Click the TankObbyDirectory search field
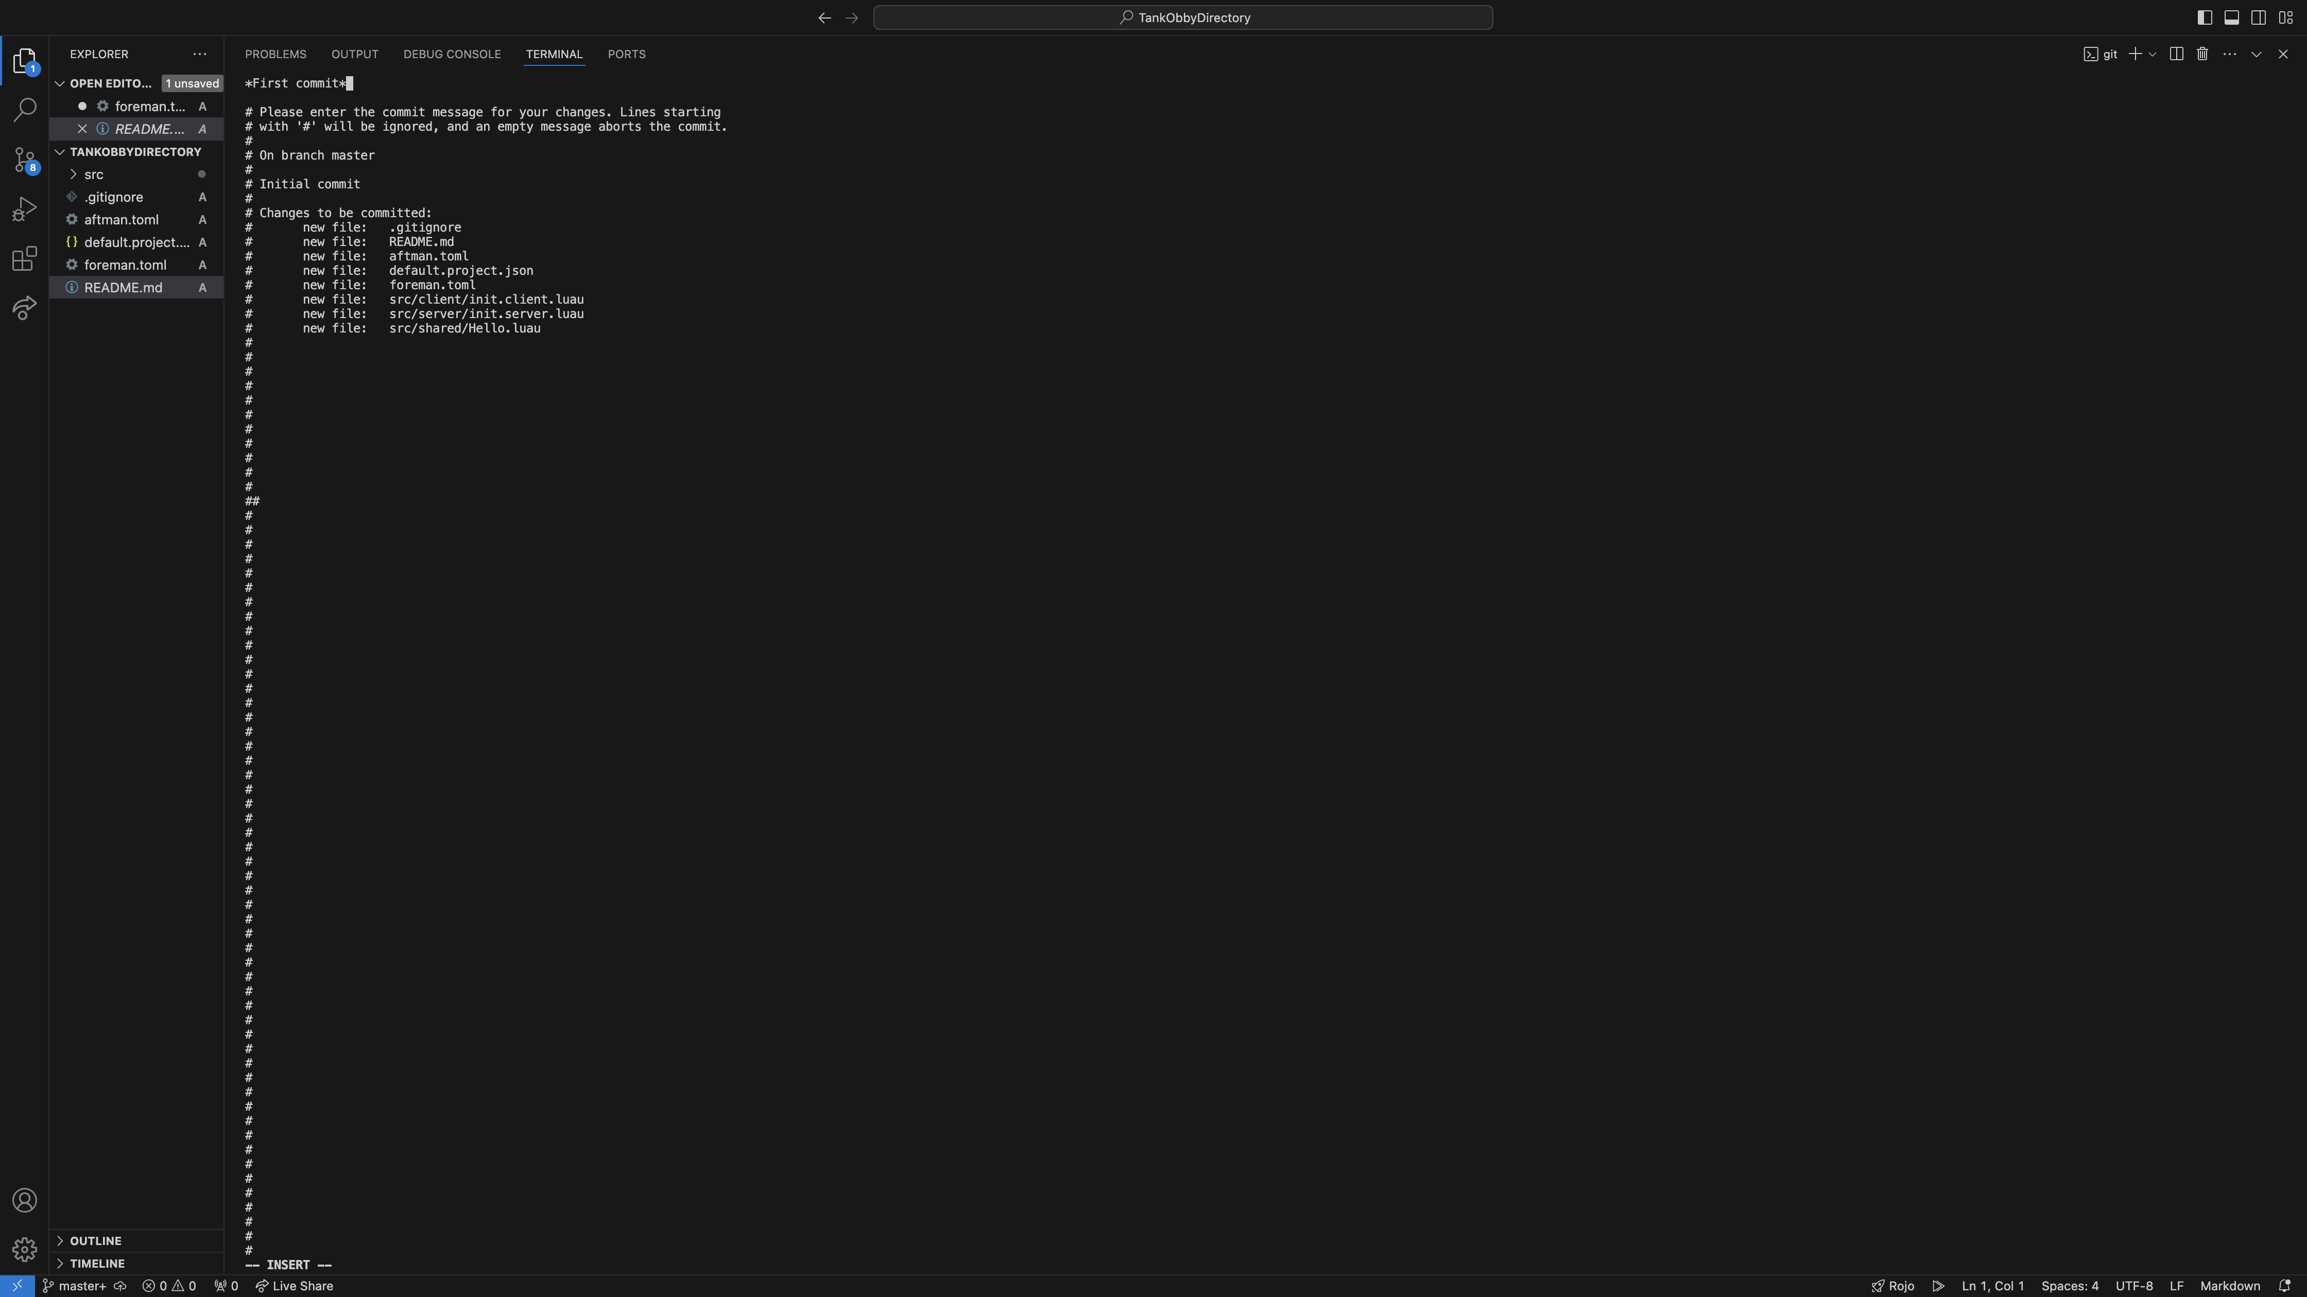The height and width of the screenshot is (1297, 2307). point(1182,18)
